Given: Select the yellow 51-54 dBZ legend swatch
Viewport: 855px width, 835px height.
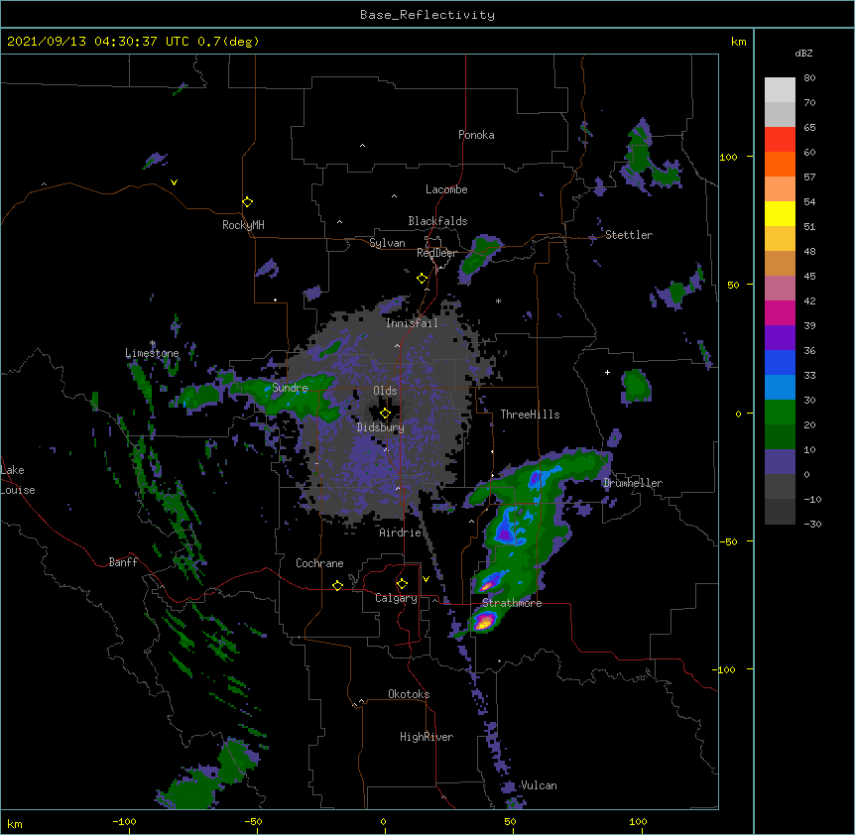Looking at the screenshot, I should tap(780, 213).
